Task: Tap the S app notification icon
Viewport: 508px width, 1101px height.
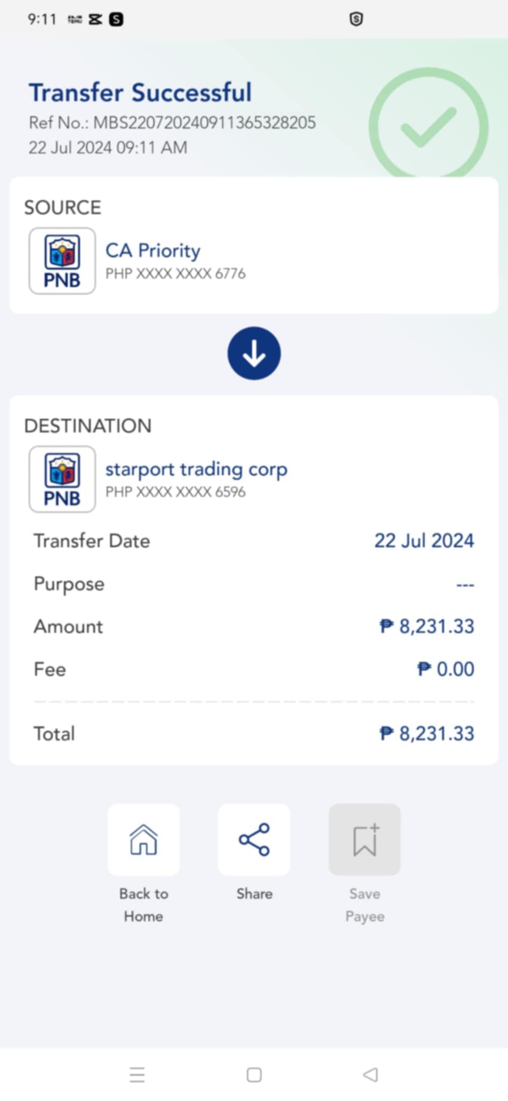Action: point(116,20)
